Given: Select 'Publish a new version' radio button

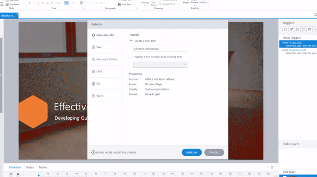Looking at the screenshot, I should 131,57.
